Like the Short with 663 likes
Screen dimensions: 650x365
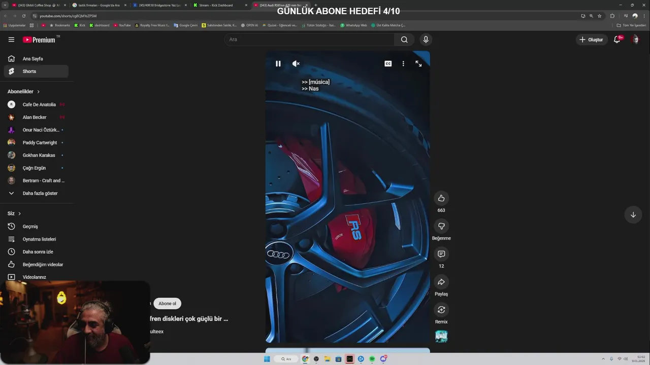(441, 198)
